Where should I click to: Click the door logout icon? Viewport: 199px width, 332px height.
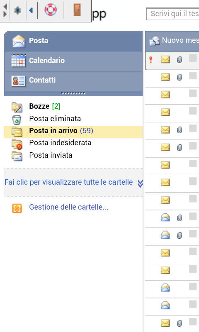coord(77,10)
